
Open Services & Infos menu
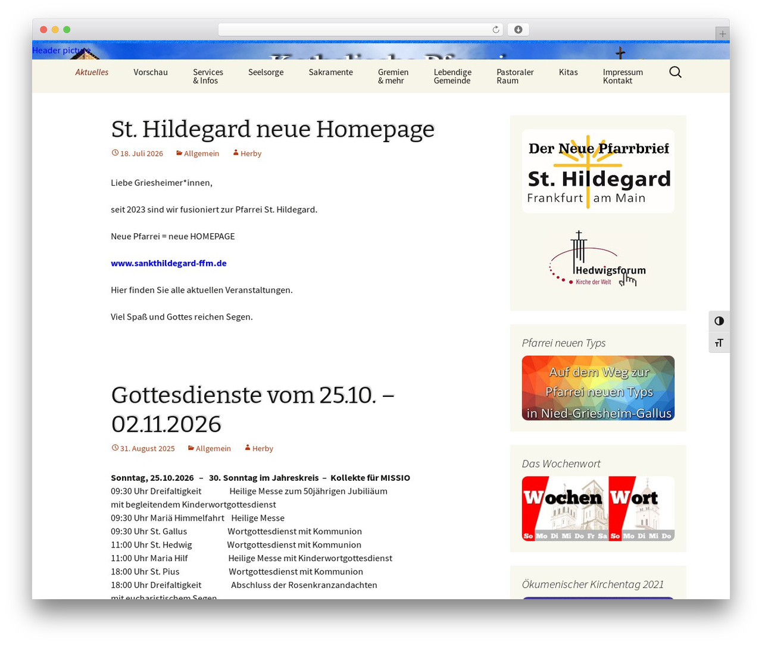pos(208,76)
